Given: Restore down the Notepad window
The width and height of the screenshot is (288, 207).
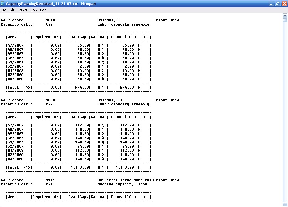Looking at the screenshot, I should coord(278,4).
